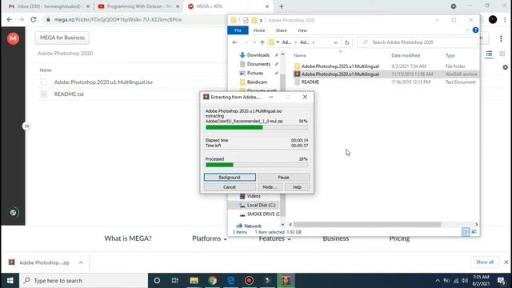The height and width of the screenshot is (288, 512).
Task: Click the What is MEGA? link
Action: pyautogui.click(x=128, y=238)
